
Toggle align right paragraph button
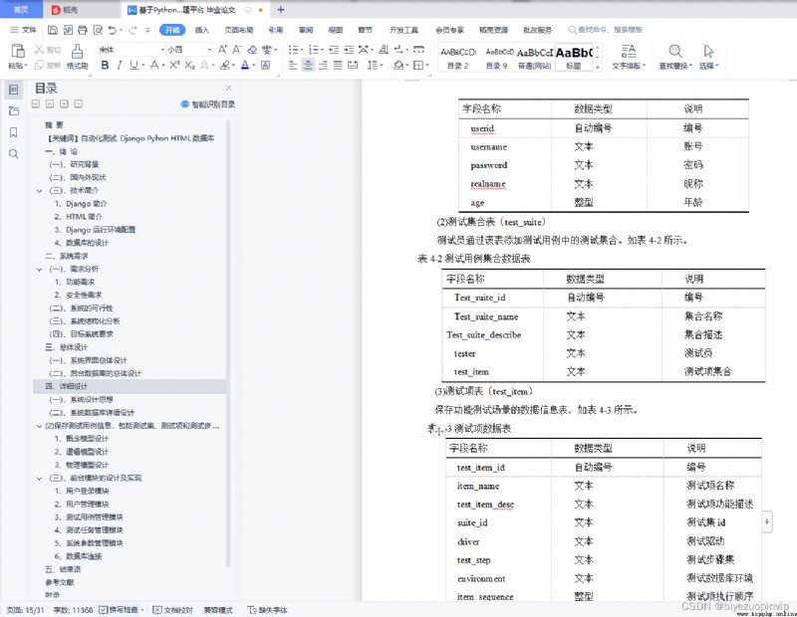click(x=323, y=65)
